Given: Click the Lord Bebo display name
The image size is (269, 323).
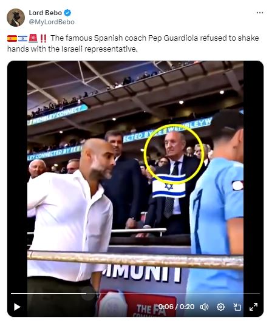Looking at the screenshot, I should coord(45,13).
